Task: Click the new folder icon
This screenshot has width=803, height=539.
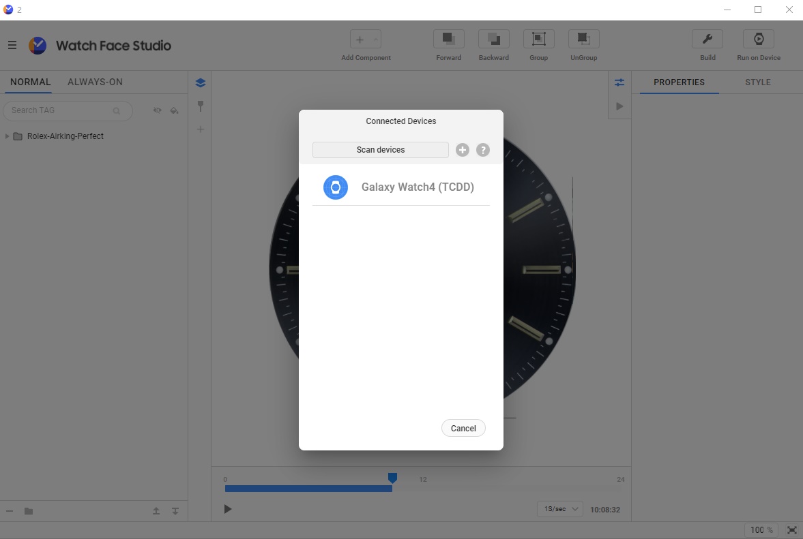Action: coord(29,511)
